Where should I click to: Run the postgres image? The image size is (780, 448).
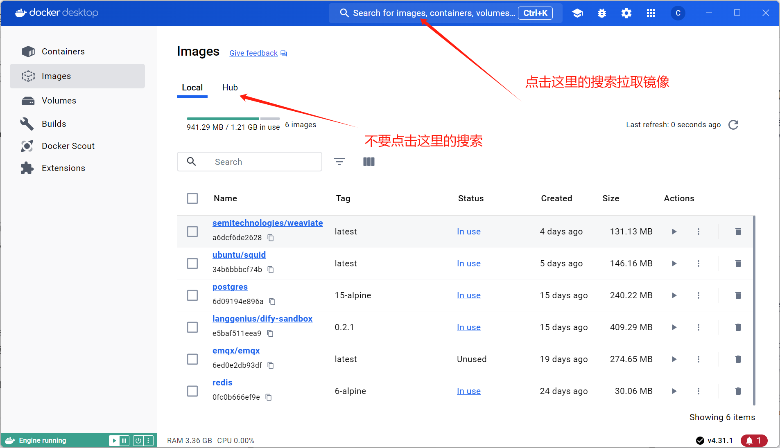click(674, 295)
